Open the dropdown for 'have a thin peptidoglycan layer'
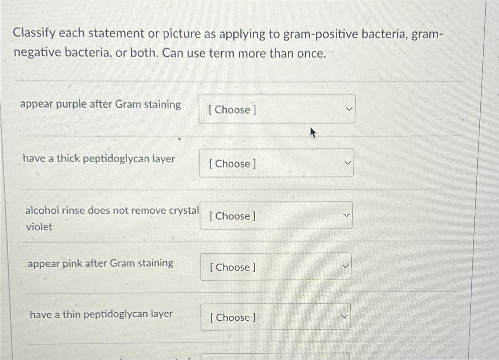 [x=275, y=317]
